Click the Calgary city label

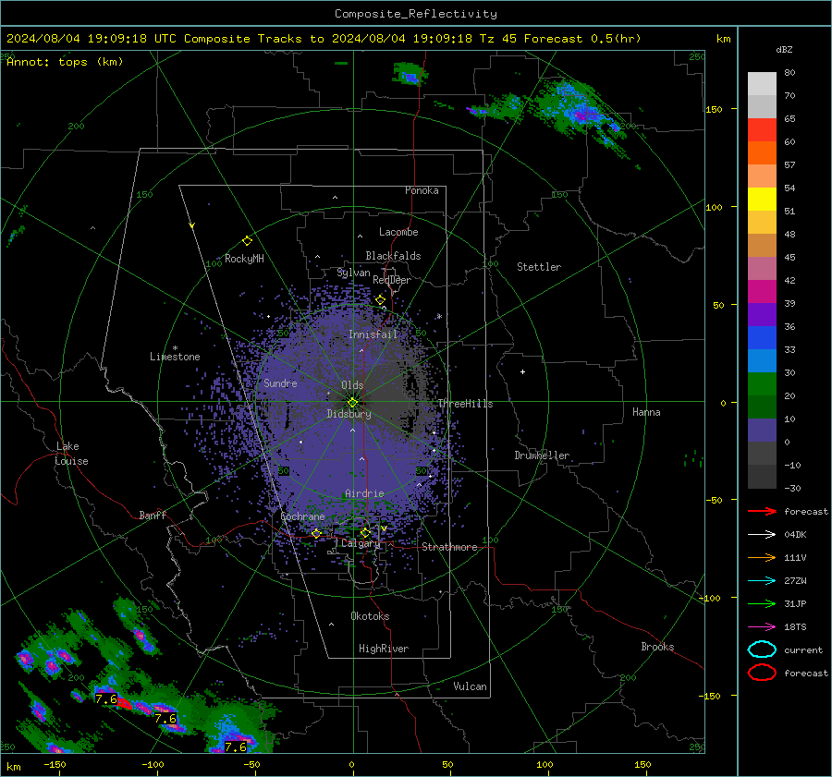point(361,543)
